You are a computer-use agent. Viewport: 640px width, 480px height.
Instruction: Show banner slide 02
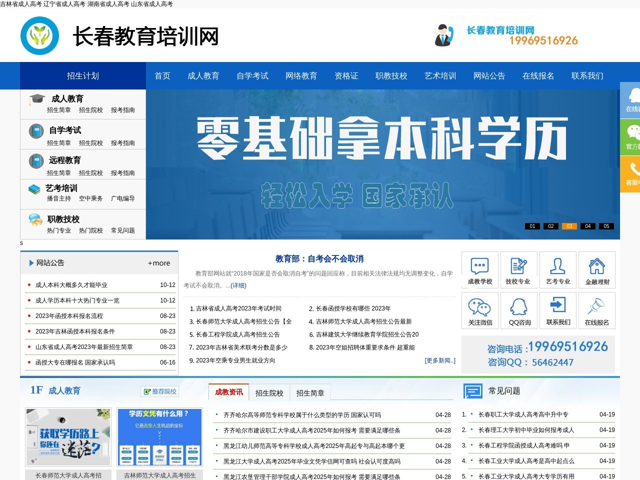click(551, 226)
